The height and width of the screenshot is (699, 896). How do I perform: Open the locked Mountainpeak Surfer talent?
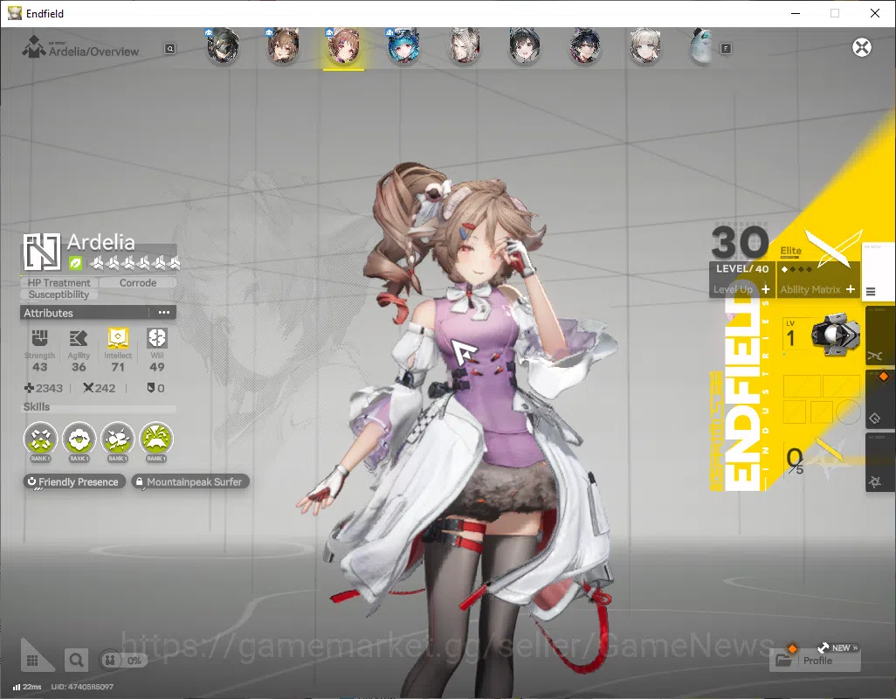point(190,481)
